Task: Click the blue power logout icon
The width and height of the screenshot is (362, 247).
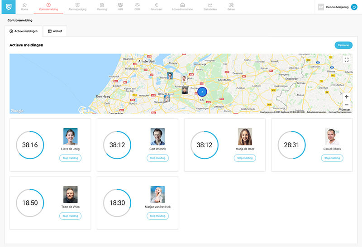Action: (x=354, y=7)
